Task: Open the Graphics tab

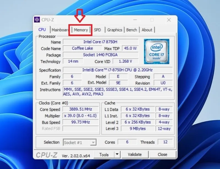Action: pyautogui.click(x=115, y=30)
